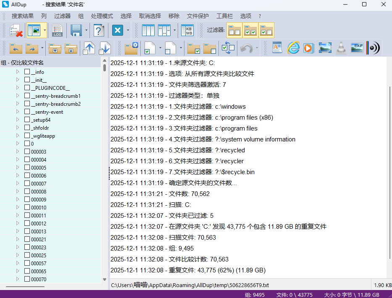Open the 过滤器 menu
This screenshot has height=298, width=392.
point(62,16)
